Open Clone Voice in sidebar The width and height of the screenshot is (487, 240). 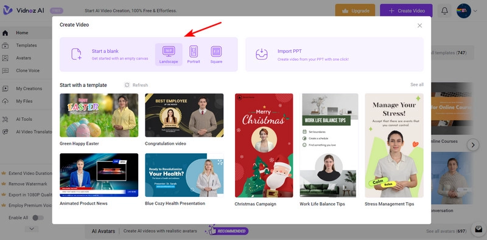click(27, 70)
